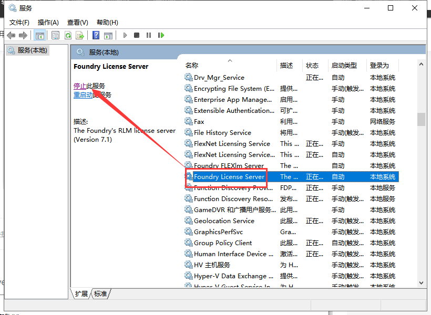Click the Stop service square icon
This screenshot has height=315, width=431.
[137, 35]
